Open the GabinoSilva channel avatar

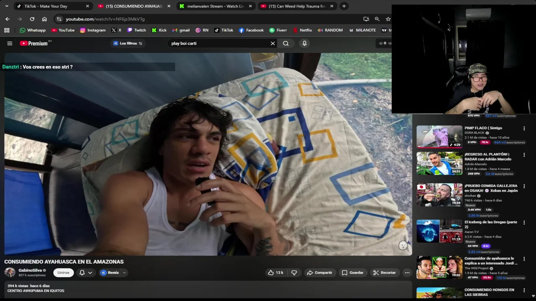pyautogui.click(x=10, y=273)
